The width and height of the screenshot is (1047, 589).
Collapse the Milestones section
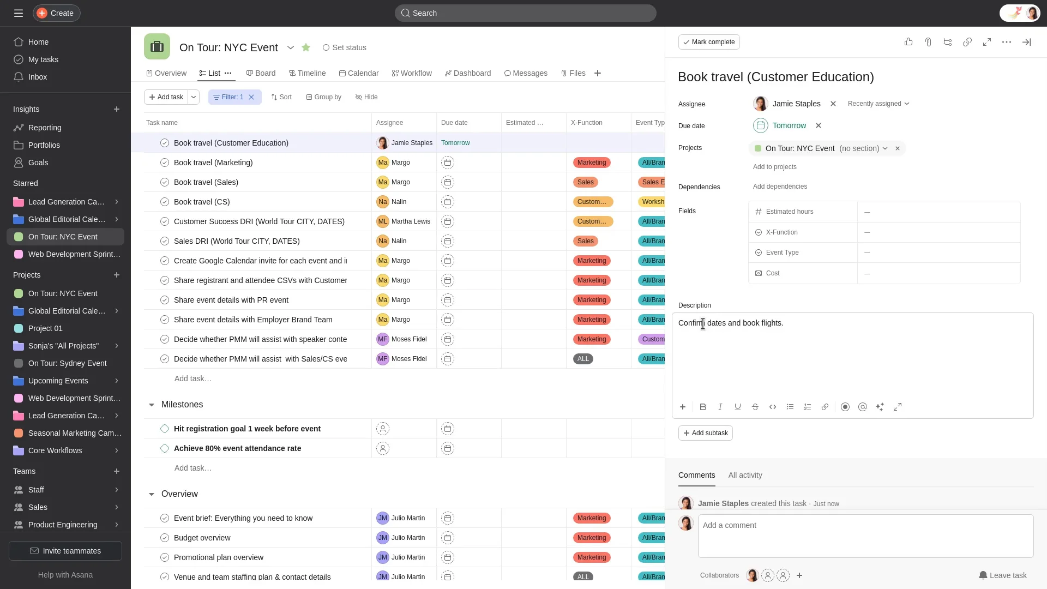(152, 405)
